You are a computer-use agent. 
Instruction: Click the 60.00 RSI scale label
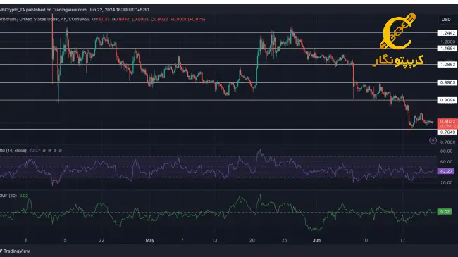(x=446, y=161)
